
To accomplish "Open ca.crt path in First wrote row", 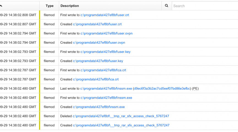I will [x=103, y=70].
